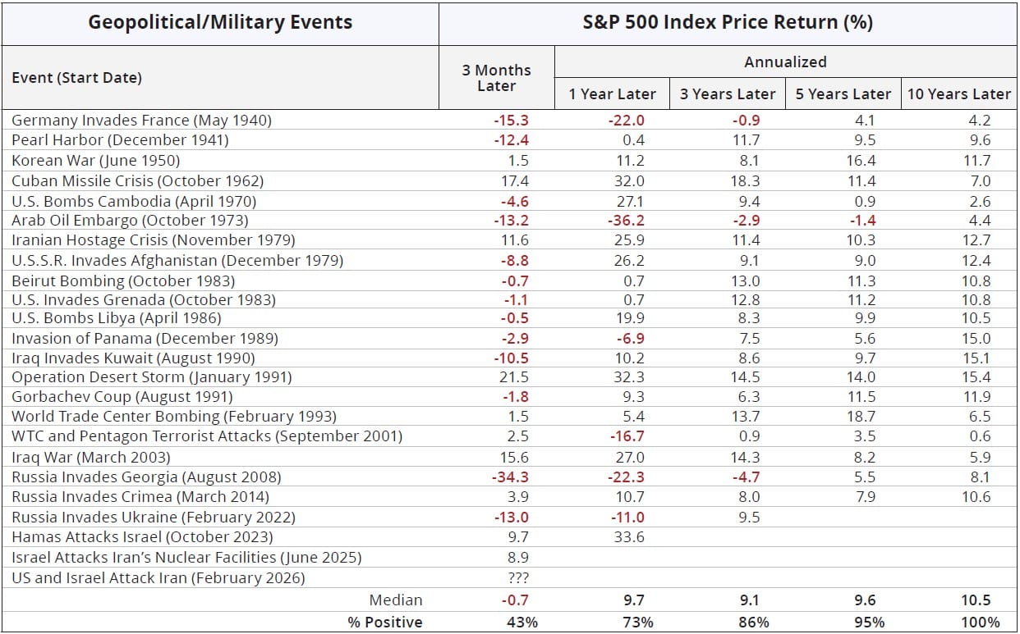Click the Operation Desert Storm event label

[151, 377]
